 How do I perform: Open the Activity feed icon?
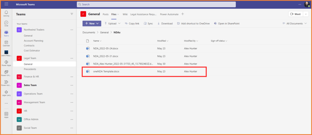[x=6, y=14]
